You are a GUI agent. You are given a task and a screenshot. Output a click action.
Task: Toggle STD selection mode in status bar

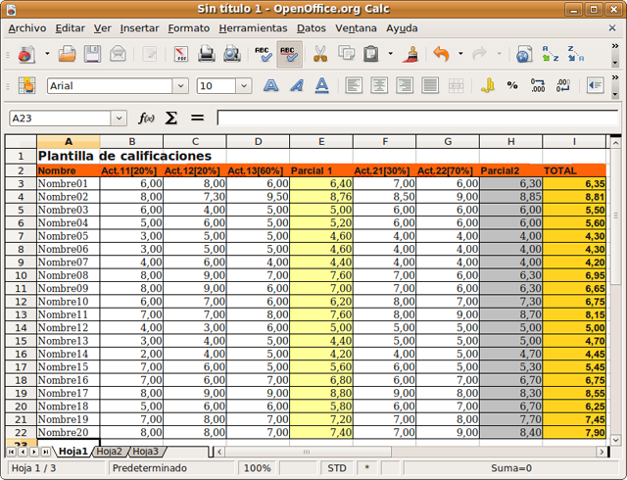[337, 468]
